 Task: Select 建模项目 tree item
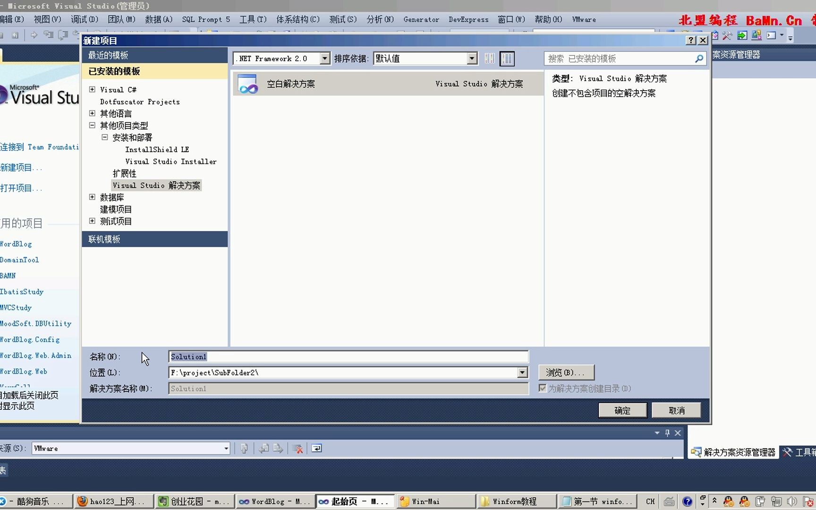(x=116, y=209)
